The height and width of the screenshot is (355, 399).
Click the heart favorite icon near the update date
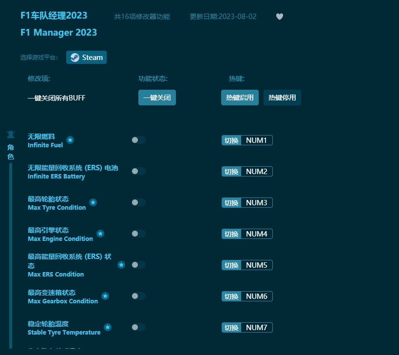(279, 16)
